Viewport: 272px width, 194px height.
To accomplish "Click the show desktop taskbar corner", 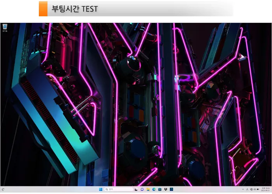I will click(271, 189).
